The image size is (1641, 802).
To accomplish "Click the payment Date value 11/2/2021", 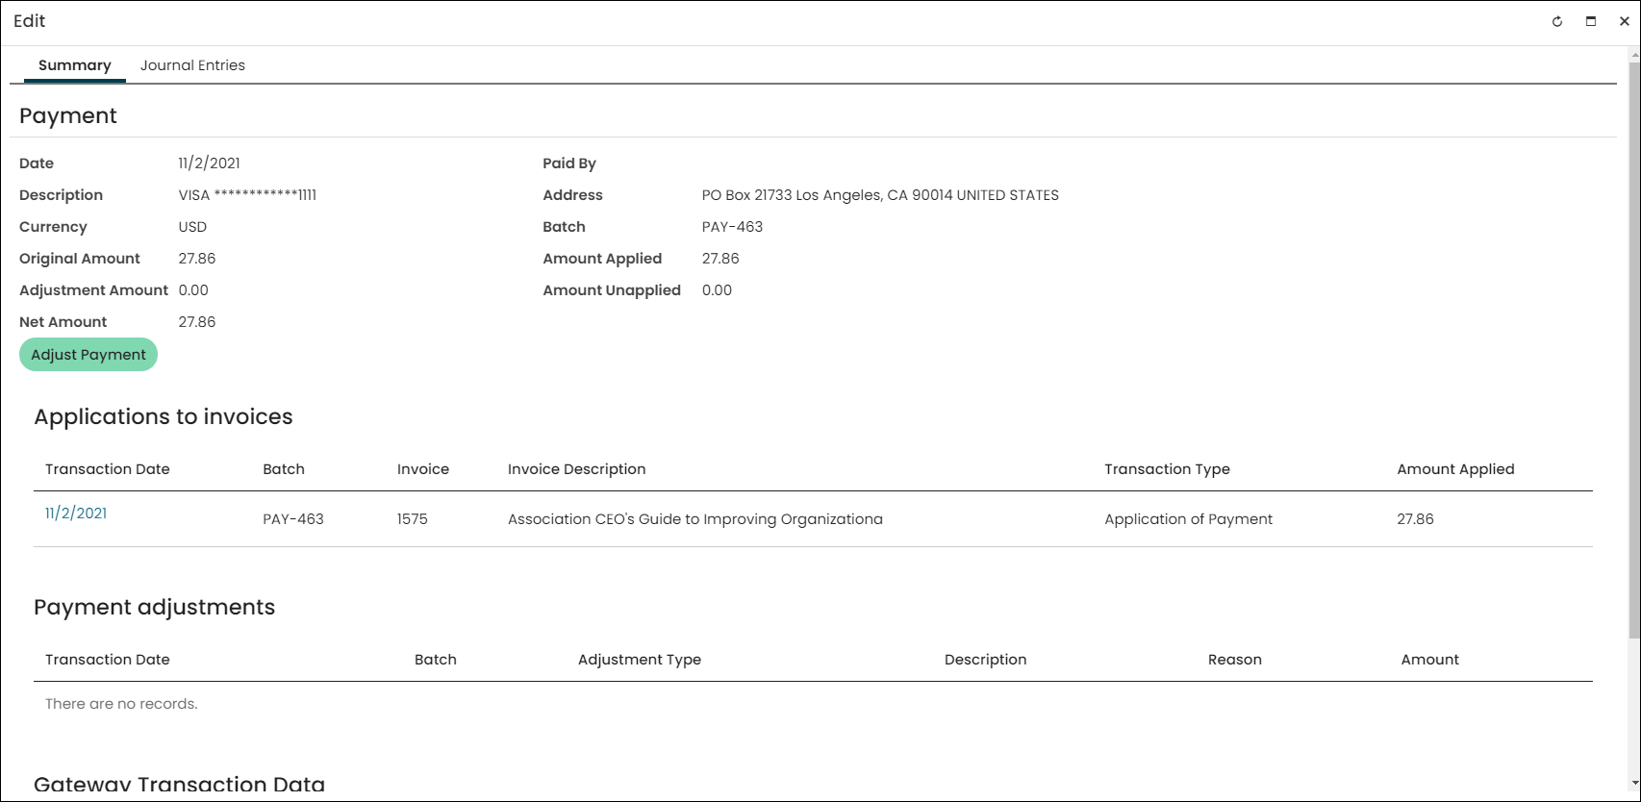I will pos(210,163).
